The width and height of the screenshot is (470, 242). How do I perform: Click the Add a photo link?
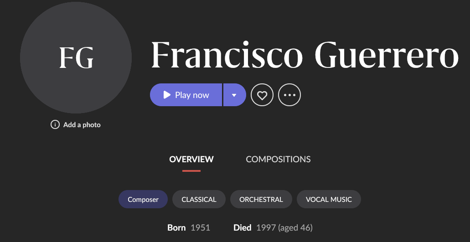82,125
